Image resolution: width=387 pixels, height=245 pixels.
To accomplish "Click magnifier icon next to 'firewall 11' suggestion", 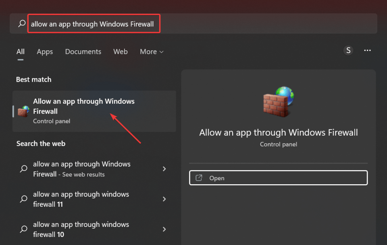I will (24, 199).
